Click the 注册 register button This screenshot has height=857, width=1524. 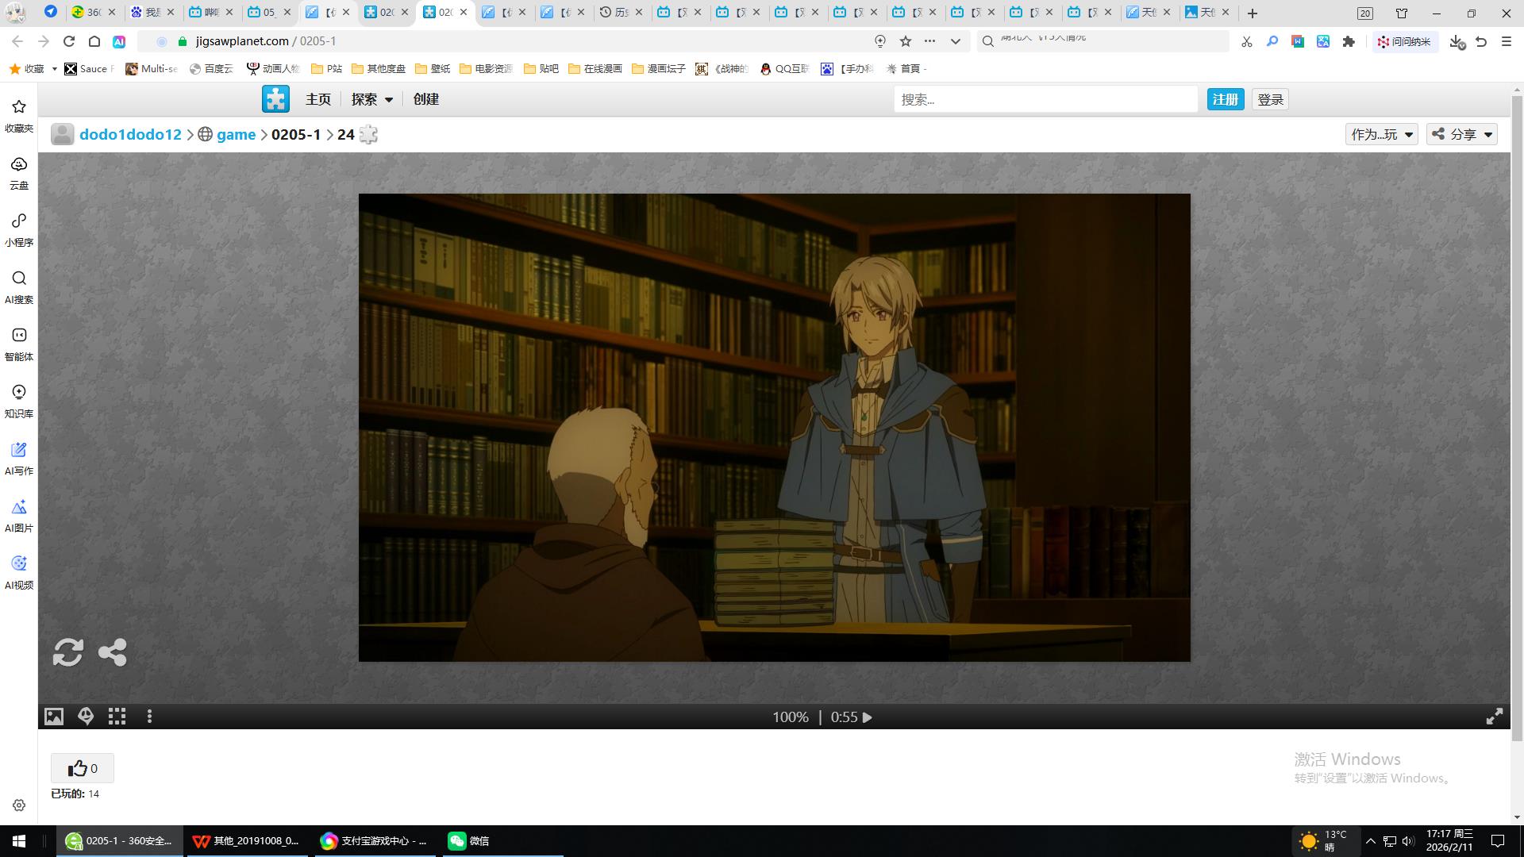pos(1225,99)
